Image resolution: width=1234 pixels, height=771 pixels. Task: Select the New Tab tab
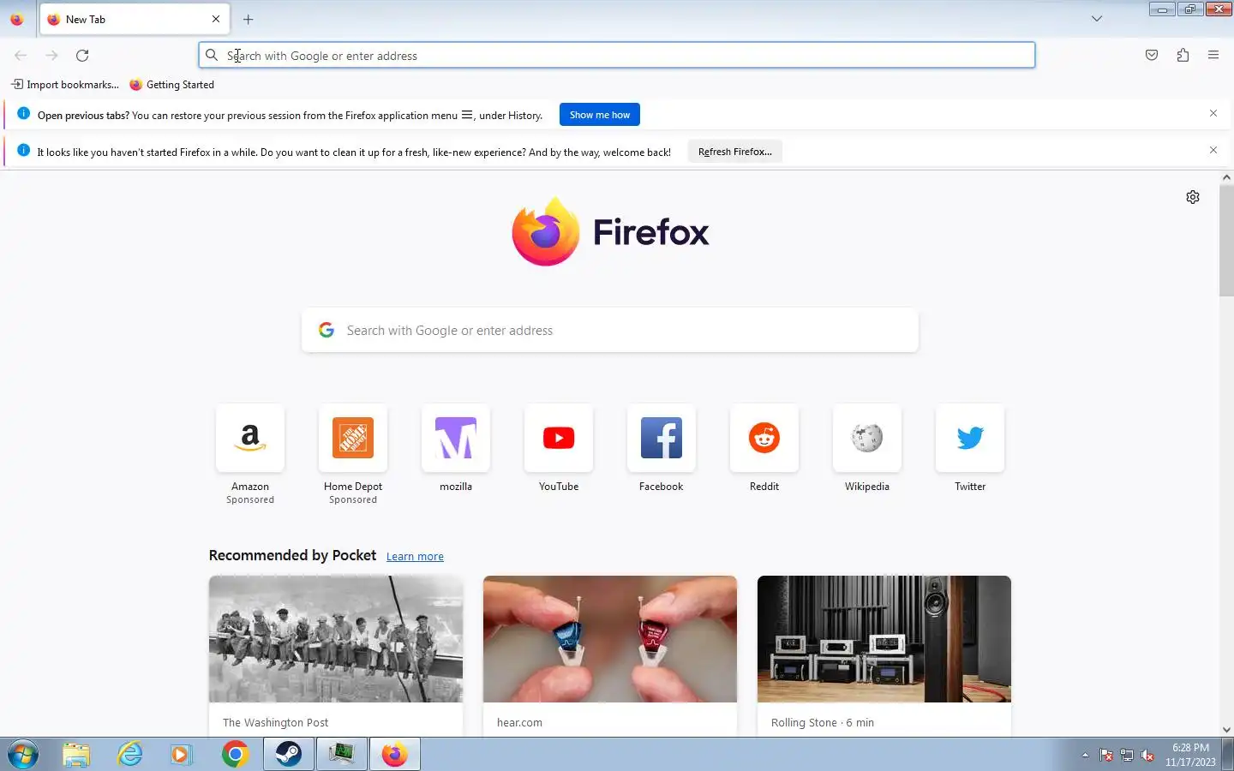[133, 19]
